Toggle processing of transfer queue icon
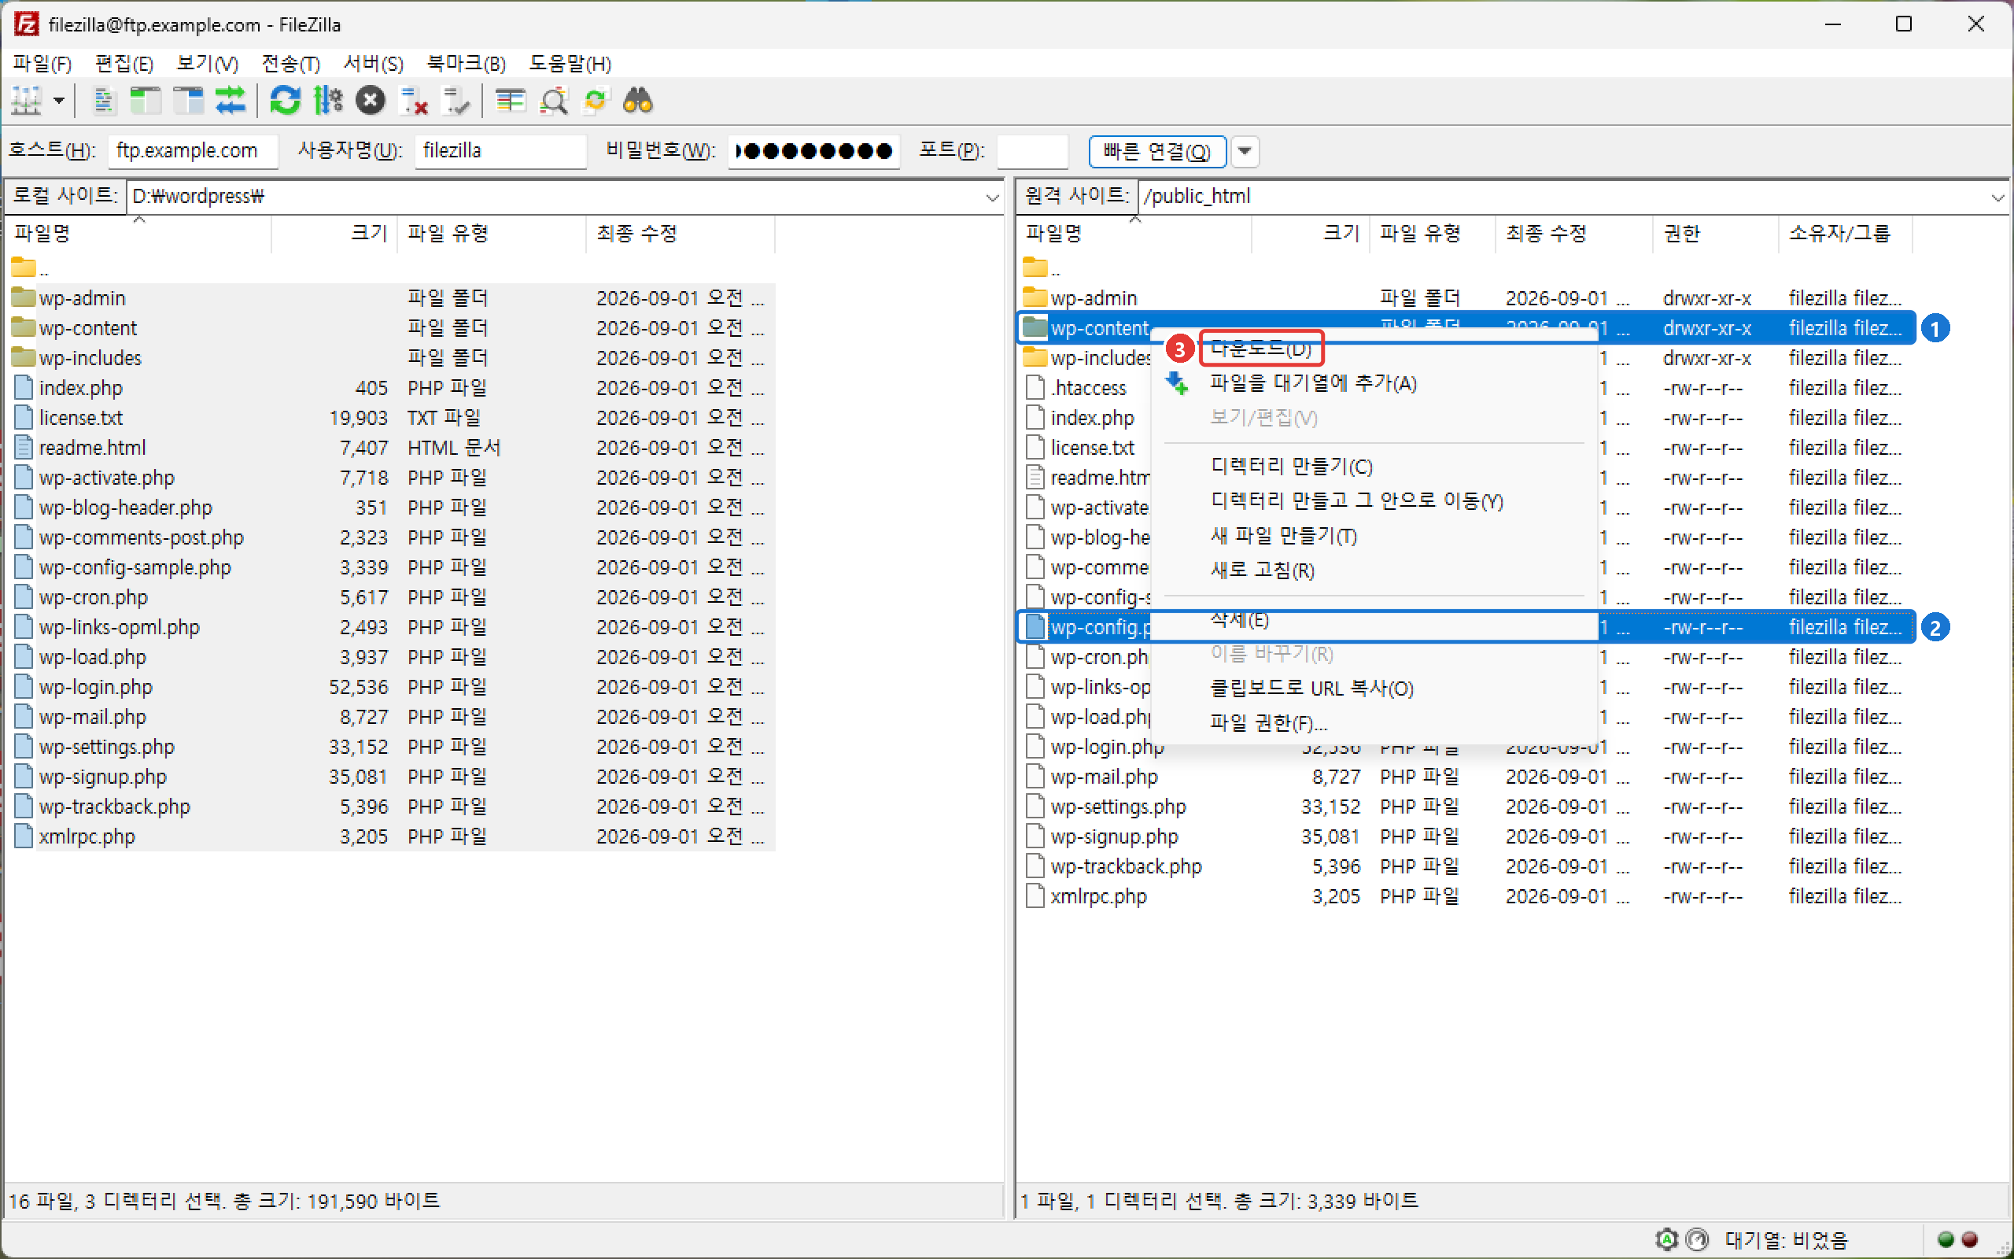 328,101
